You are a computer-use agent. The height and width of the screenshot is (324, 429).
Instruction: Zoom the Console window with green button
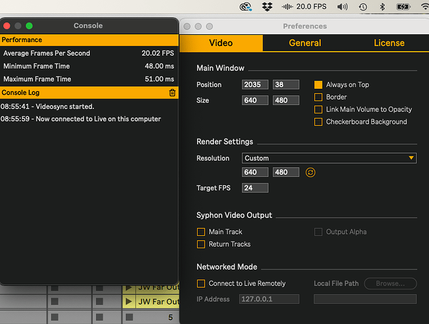29,26
